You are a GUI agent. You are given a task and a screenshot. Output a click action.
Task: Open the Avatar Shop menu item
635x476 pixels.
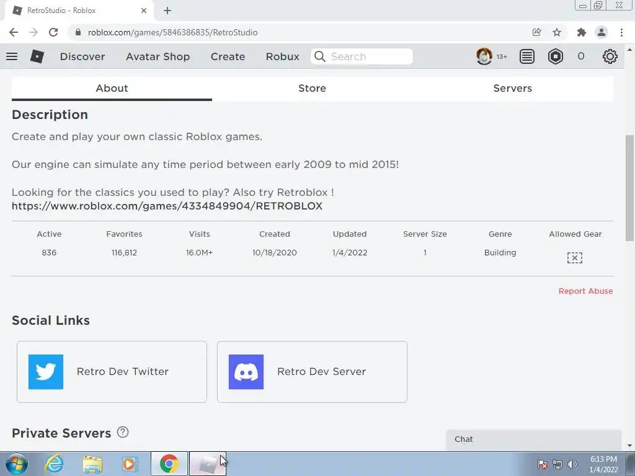click(x=158, y=56)
